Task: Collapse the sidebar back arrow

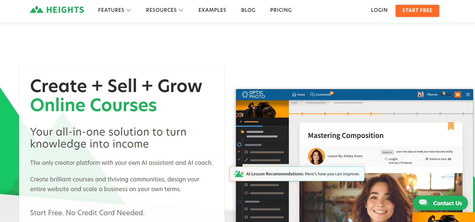Action: click(x=241, y=122)
